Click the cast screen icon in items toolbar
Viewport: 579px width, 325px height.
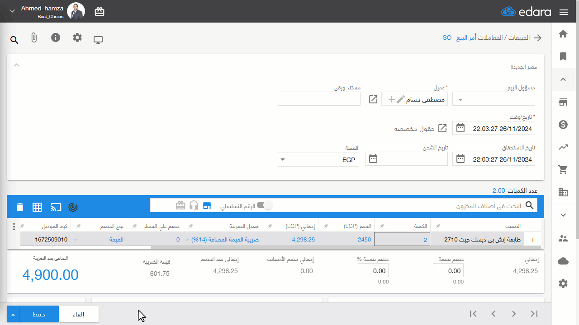click(x=56, y=207)
